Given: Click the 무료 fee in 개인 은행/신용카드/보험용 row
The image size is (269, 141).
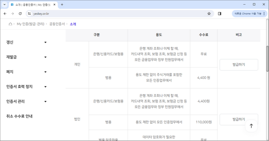Looking at the screenshot, I should [204, 54].
